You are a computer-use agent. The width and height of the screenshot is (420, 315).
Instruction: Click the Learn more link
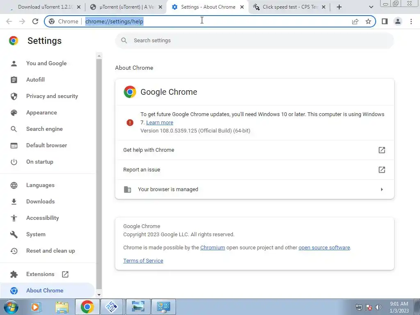pos(160,122)
